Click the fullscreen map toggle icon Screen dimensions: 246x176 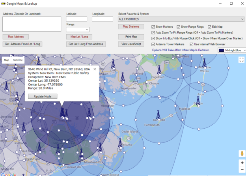coord(241,60)
